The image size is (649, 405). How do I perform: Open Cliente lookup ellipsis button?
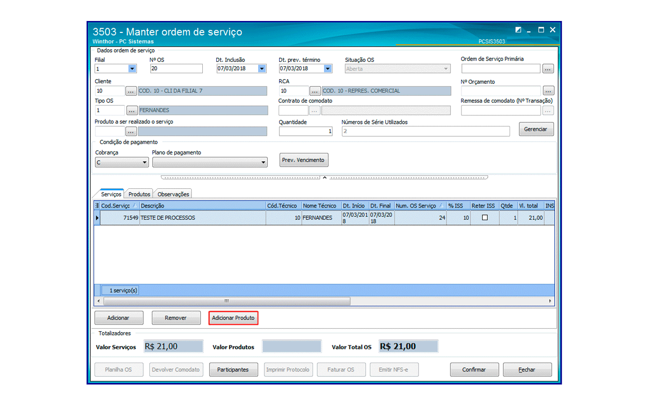[131, 91]
